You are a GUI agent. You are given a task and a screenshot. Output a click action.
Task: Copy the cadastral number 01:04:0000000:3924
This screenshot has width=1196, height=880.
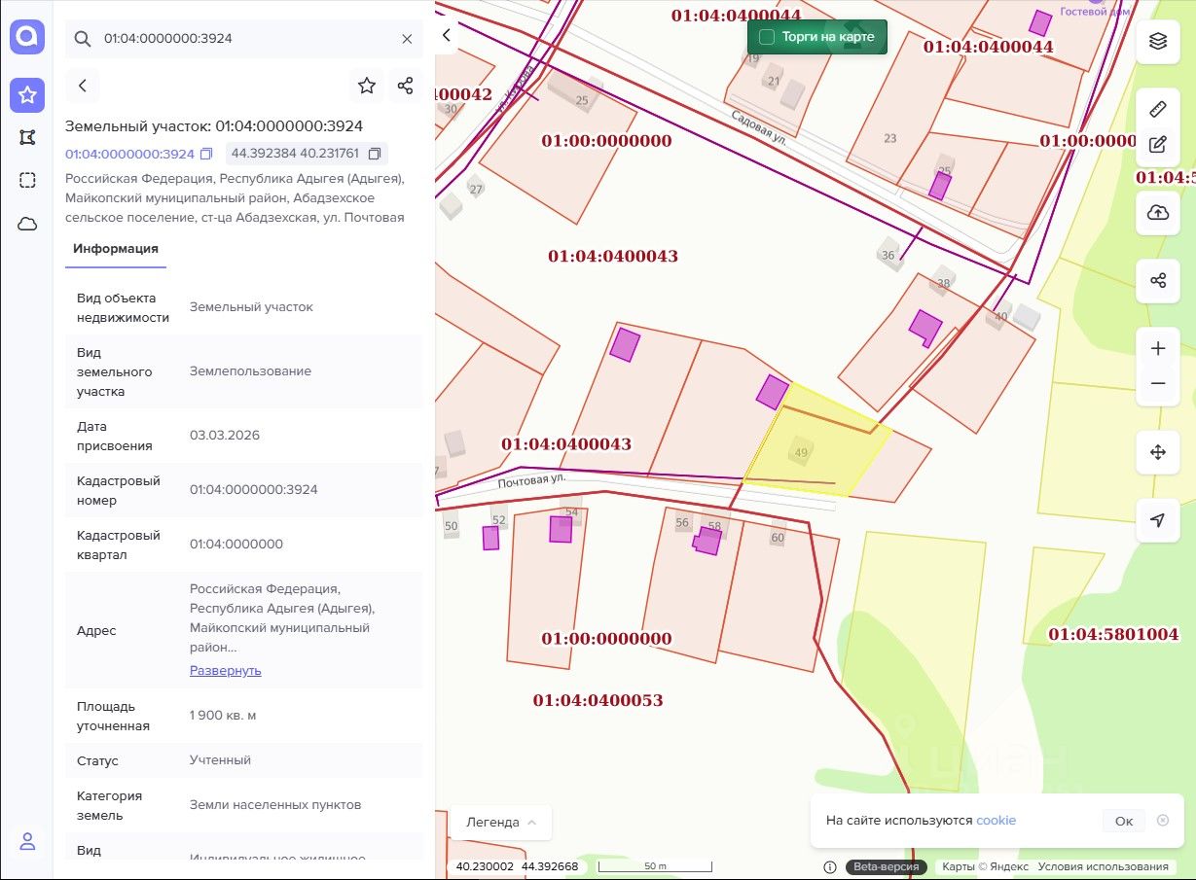click(206, 155)
